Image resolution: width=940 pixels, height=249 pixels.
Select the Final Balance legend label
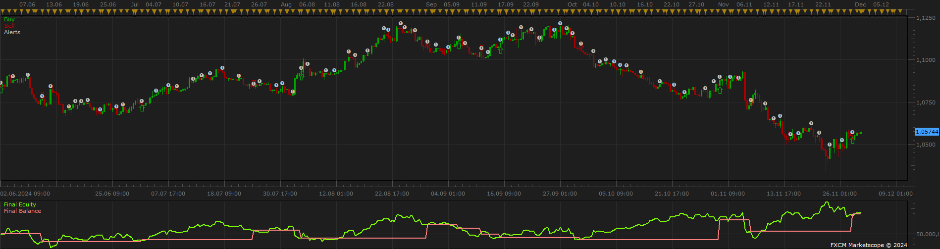(x=23, y=211)
